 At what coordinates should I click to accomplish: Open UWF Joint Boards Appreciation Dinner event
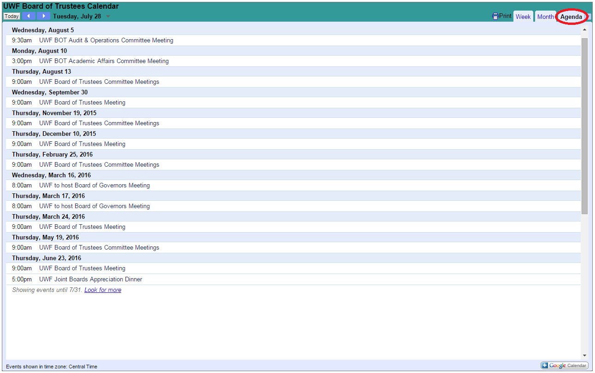point(91,280)
